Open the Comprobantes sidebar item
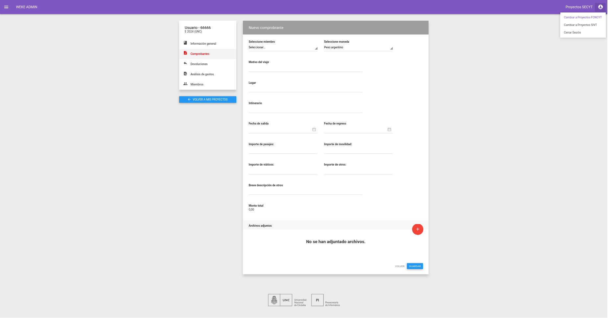Viewport: 608px width, 318px height. click(208, 54)
